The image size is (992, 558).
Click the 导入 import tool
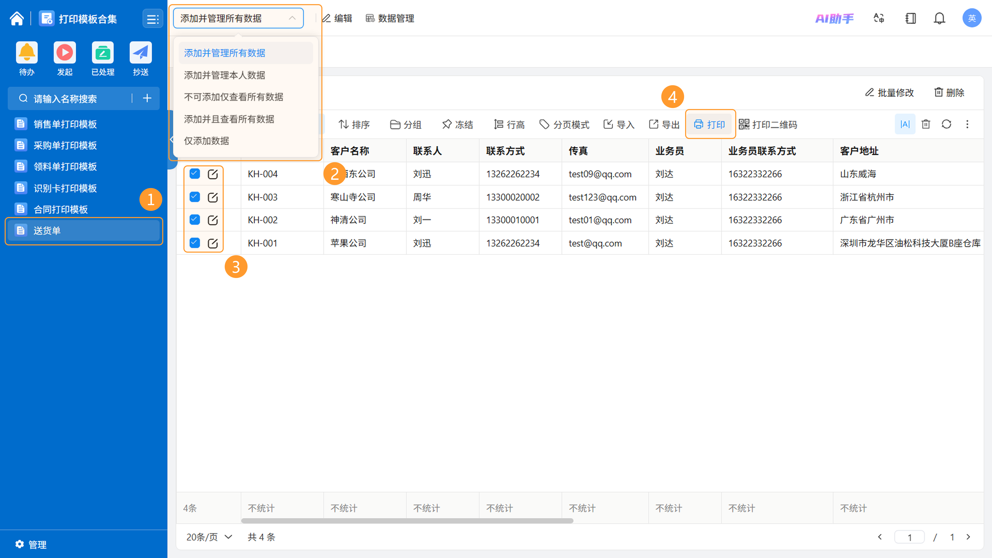[619, 124]
